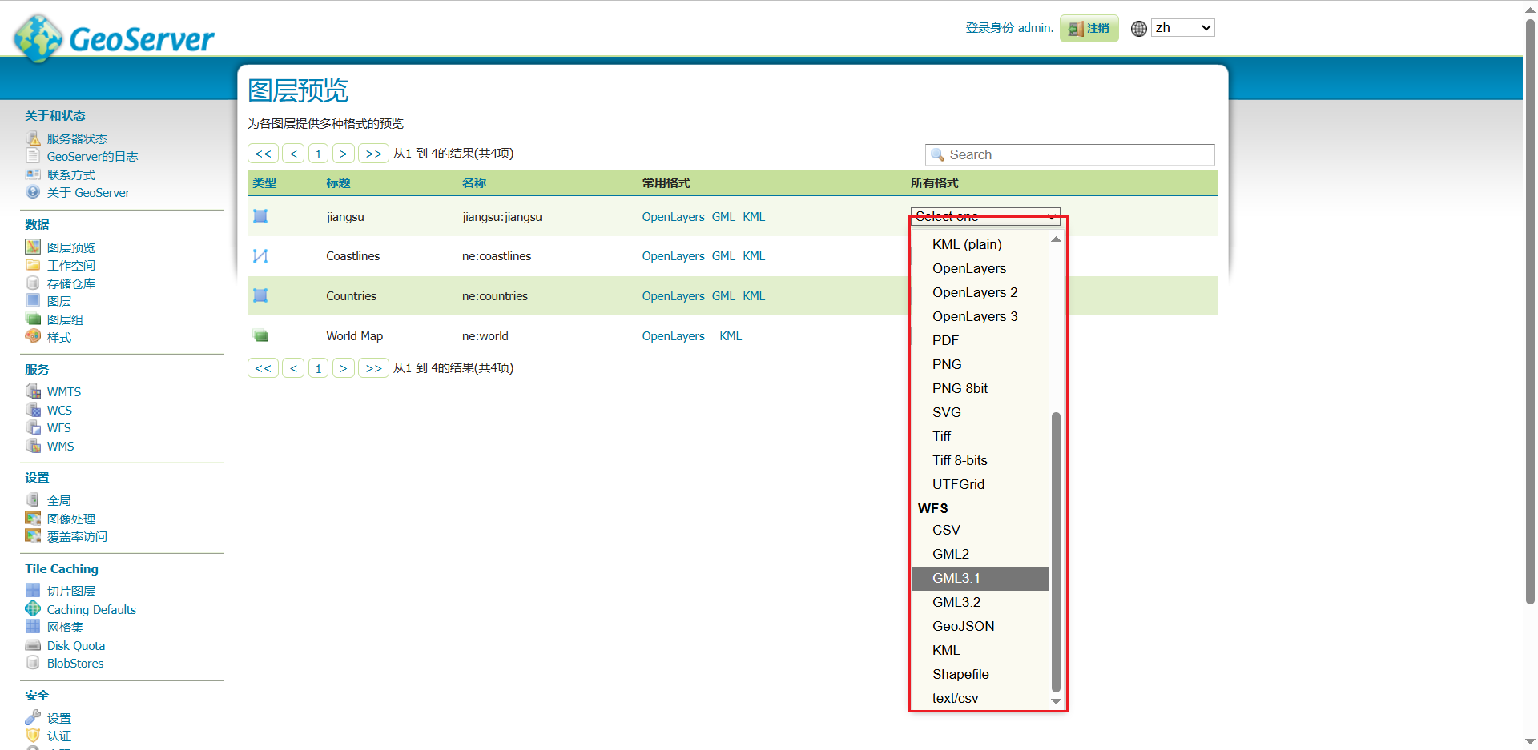Open Caching Defaults link in sidebar
Viewport: 1538px width, 750px height.
(x=91, y=609)
